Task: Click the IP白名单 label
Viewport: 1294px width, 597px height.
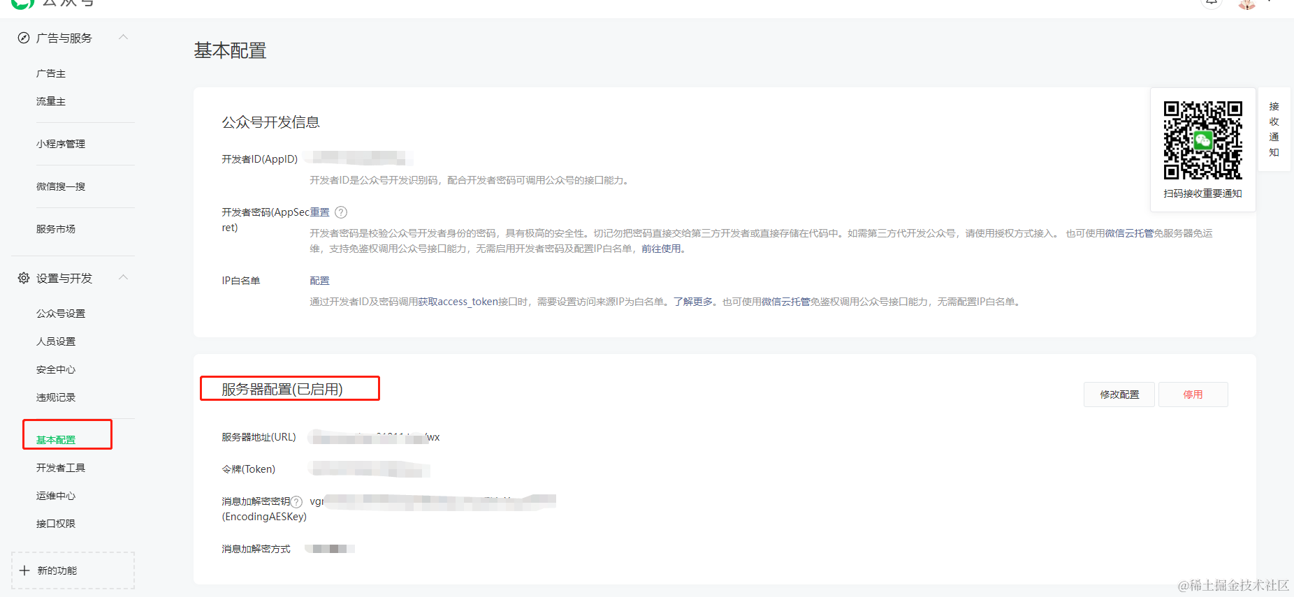Action: click(241, 281)
